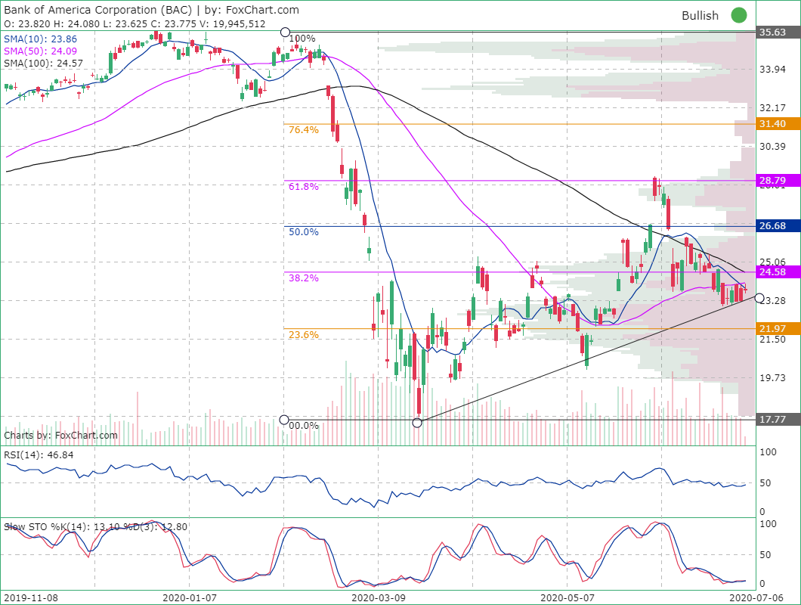The image size is (801, 605).
Task: Select the SMA(50): 24.09 legend
Action: (40, 51)
